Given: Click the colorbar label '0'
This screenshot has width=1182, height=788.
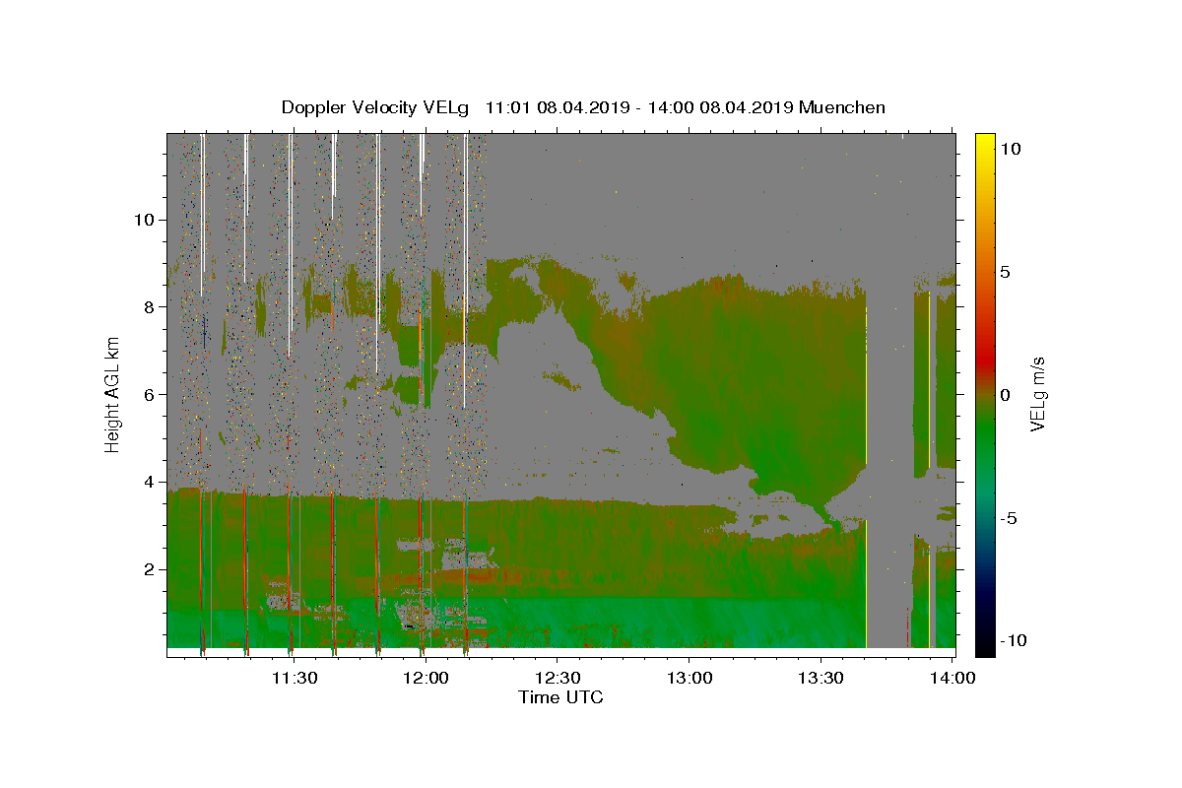Looking at the screenshot, I should click(x=1006, y=395).
